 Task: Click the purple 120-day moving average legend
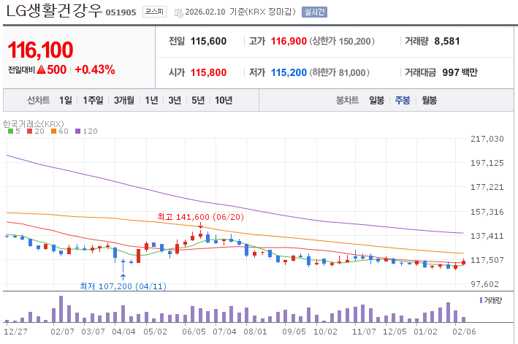pyautogui.click(x=85, y=131)
